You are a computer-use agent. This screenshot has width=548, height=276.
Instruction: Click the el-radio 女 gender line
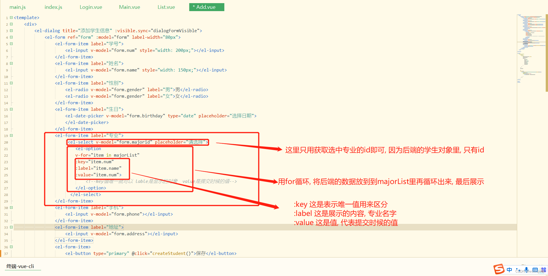pyautogui.click(x=137, y=96)
